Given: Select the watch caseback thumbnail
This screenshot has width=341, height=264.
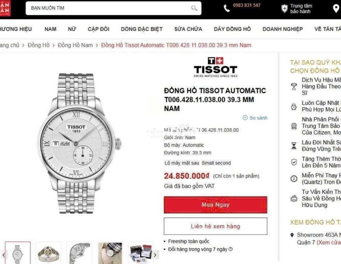Looking at the screenshot, I should click(48, 253).
